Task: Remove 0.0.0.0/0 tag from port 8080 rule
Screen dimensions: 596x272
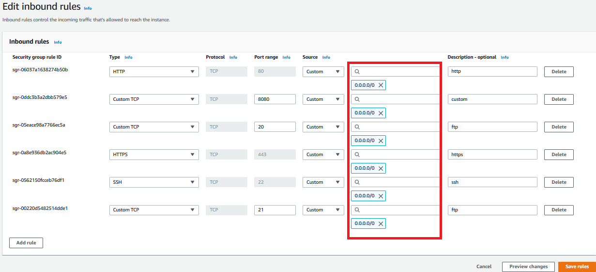Action: (x=381, y=113)
